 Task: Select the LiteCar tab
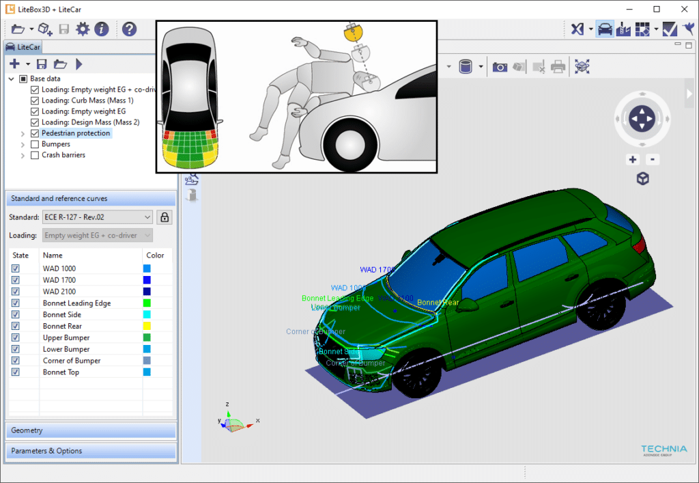(23, 47)
